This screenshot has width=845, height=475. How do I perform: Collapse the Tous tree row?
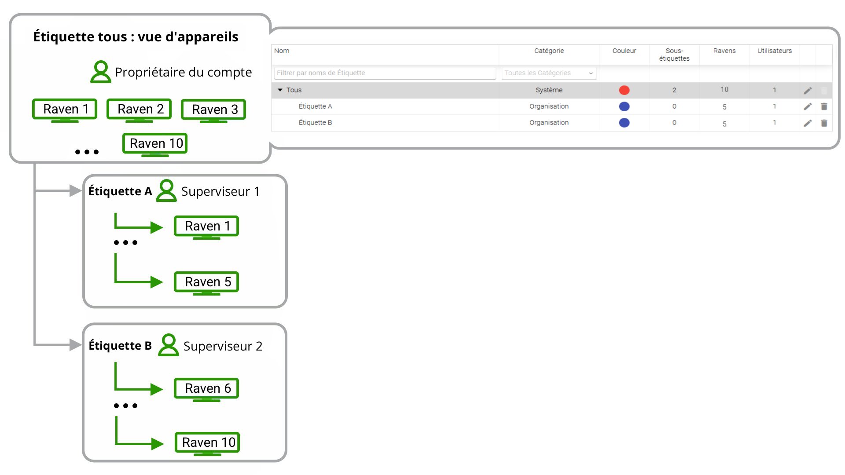280,90
